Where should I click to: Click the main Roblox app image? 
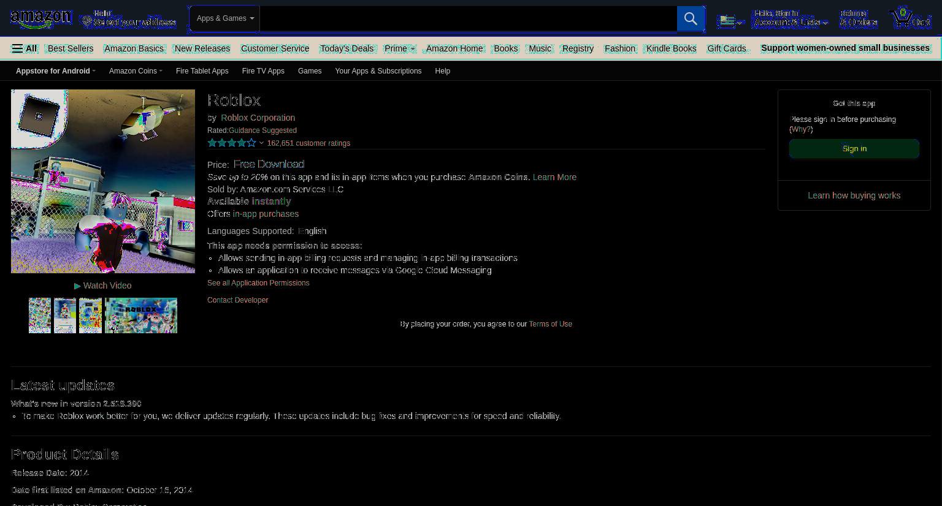103,181
